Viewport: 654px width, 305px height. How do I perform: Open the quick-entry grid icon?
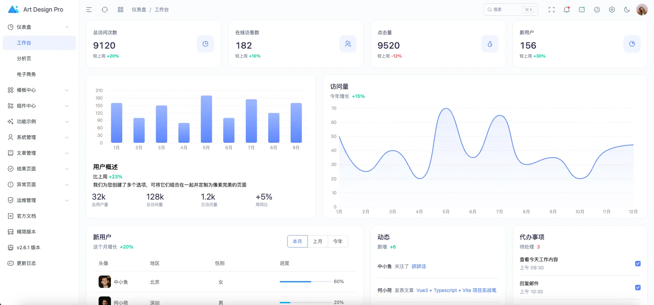pyautogui.click(x=121, y=10)
